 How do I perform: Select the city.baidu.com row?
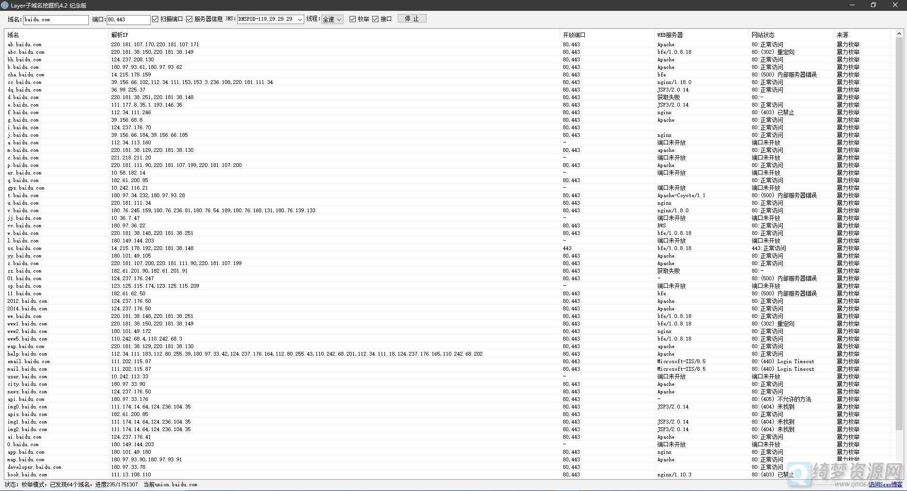click(x=449, y=384)
